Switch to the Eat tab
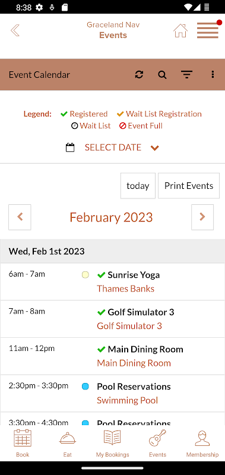Image resolution: width=225 pixels, height=475 pixels. tap(68, 443)
